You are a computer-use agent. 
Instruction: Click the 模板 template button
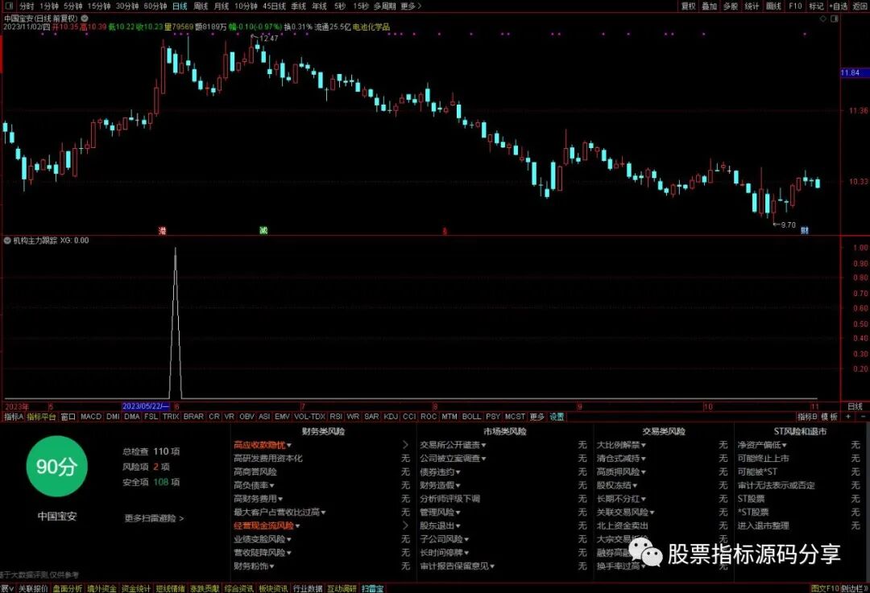click(x=830, y=416)
